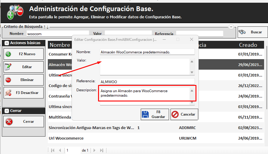Select the Url Woocommerce row

[x=66, y=138]
